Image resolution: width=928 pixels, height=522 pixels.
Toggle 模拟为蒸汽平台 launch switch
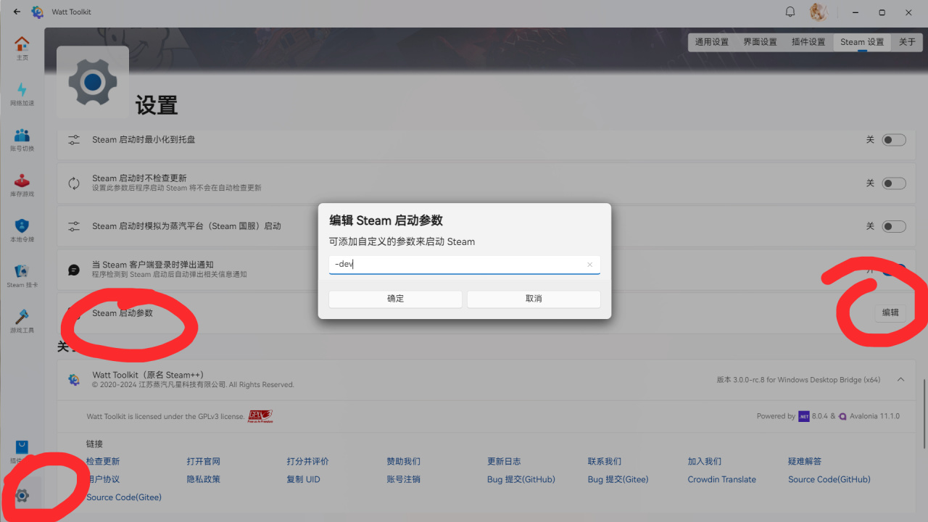[894, 226]
